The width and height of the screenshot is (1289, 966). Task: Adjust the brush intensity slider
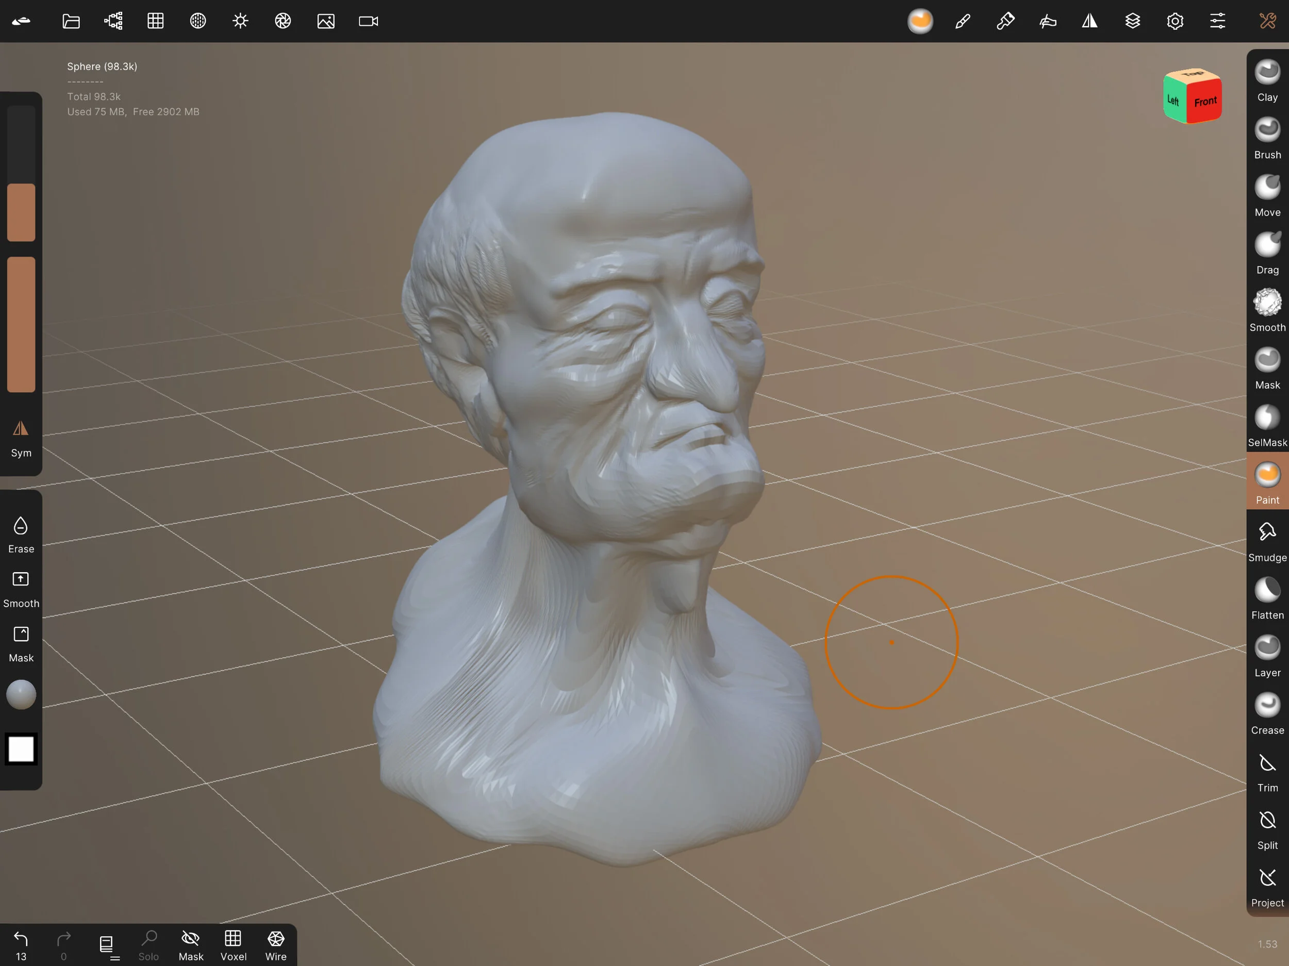pos(21,325)
